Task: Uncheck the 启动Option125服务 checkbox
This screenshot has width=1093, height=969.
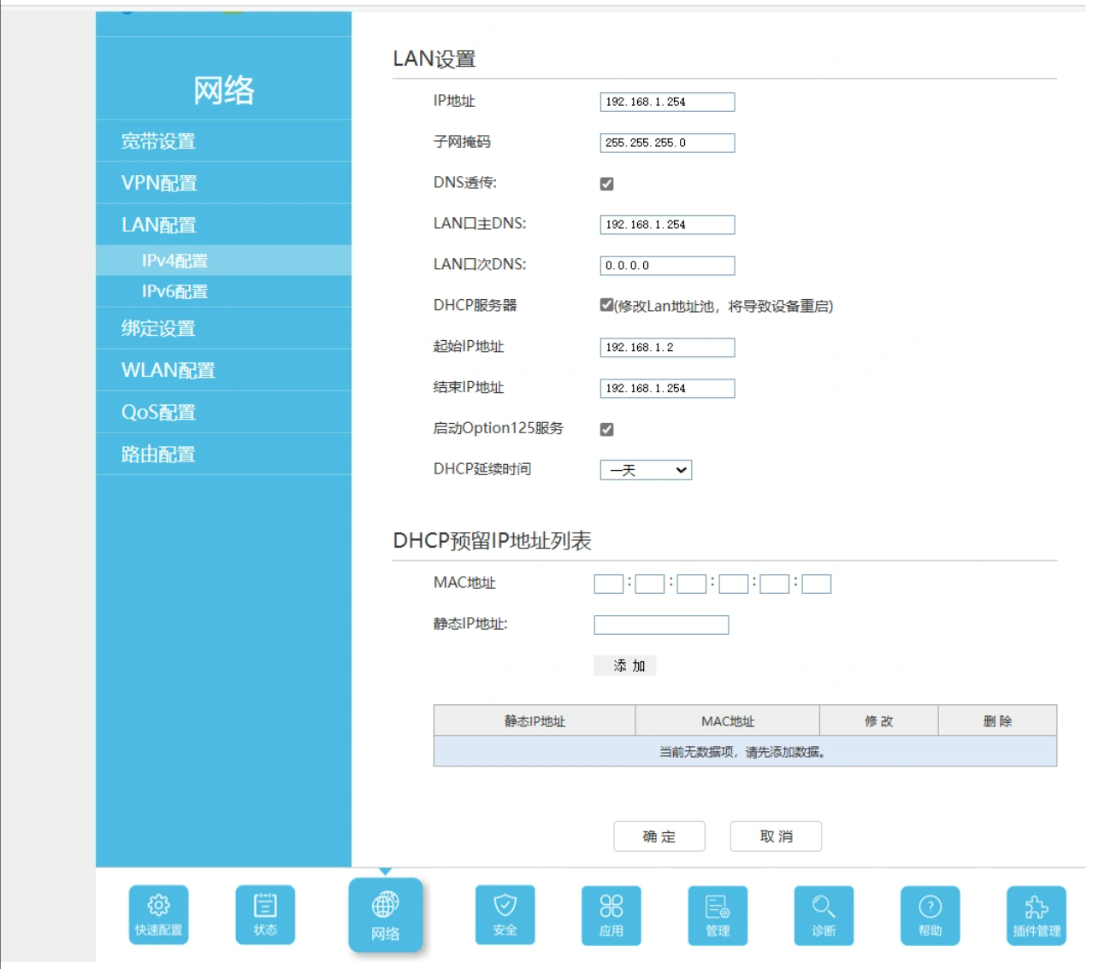Action: coord(607,429)
